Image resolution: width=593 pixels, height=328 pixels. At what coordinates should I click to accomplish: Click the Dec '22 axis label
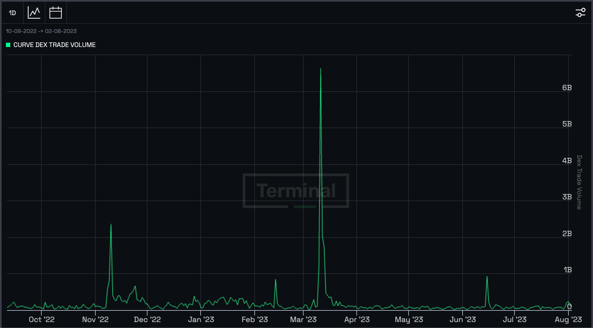(147, 320)
